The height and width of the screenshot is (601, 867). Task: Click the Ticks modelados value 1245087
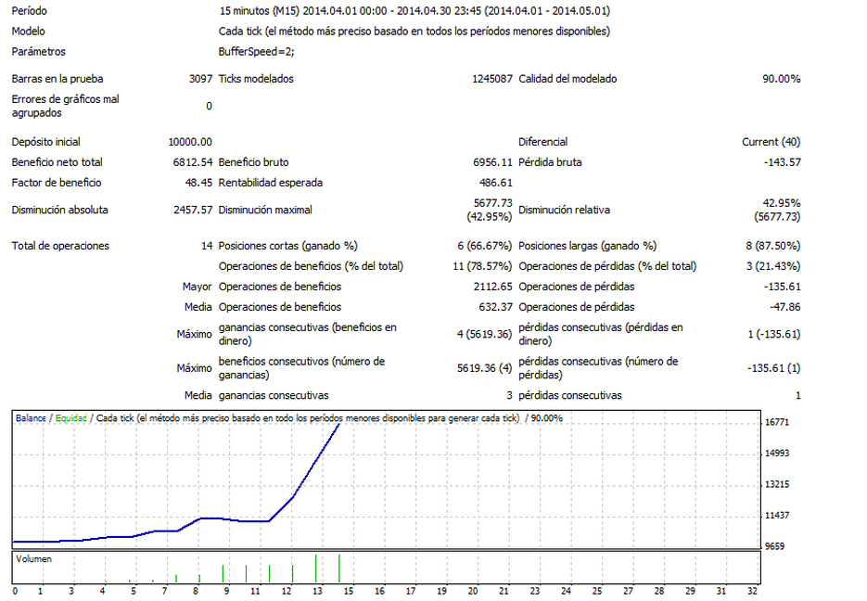(x=491, y=80)
